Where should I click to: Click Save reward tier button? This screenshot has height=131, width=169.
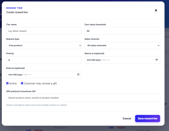(147, 118)
